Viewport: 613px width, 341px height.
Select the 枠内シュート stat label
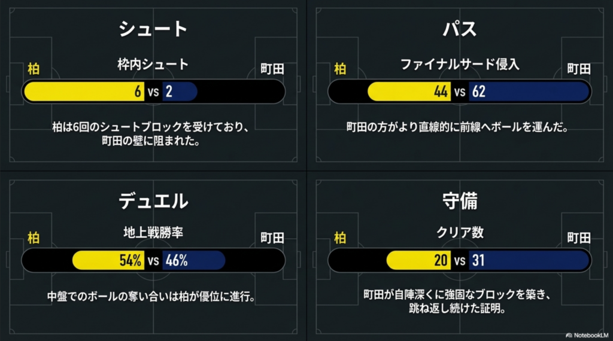pyautogui.click(x=153, y=63)
